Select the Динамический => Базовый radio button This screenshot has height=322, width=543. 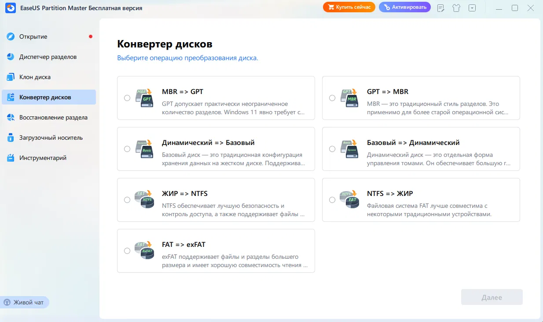click(x=127, y=149)
